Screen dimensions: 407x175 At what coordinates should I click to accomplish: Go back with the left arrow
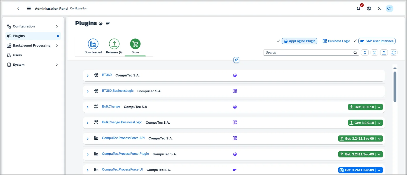18,8
